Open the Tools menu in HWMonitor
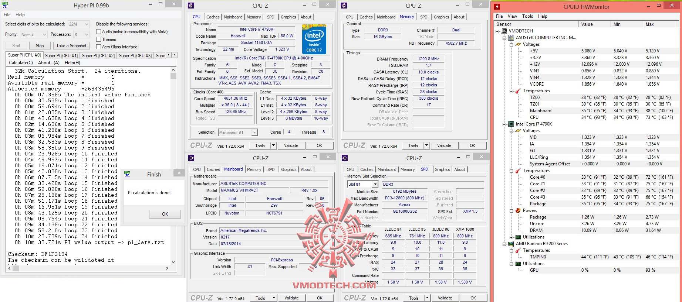 click(x=527, y=16)
